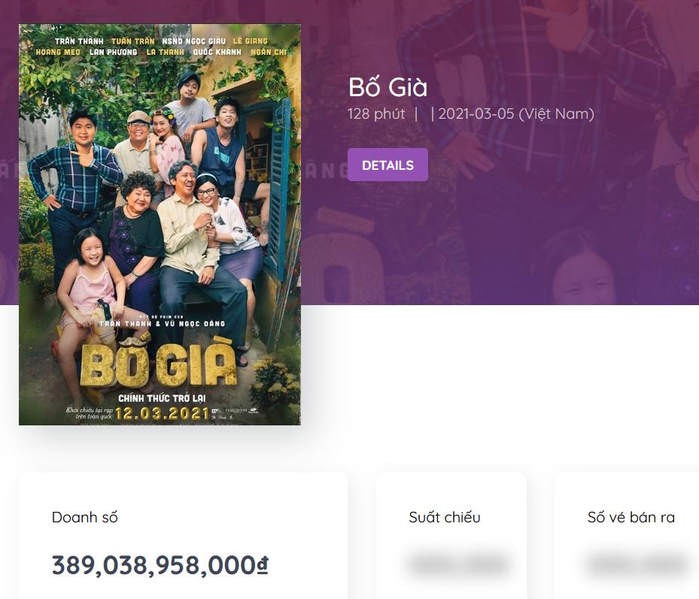The image size is (699, 599).
Task: Reveal the blurred Số vé bán ra value
Action: [x=637, y=564]
